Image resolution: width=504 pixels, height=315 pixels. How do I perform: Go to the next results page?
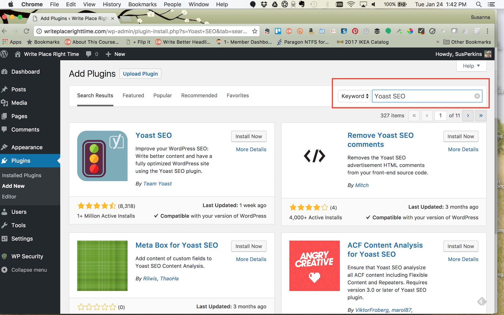coord(468,115)
